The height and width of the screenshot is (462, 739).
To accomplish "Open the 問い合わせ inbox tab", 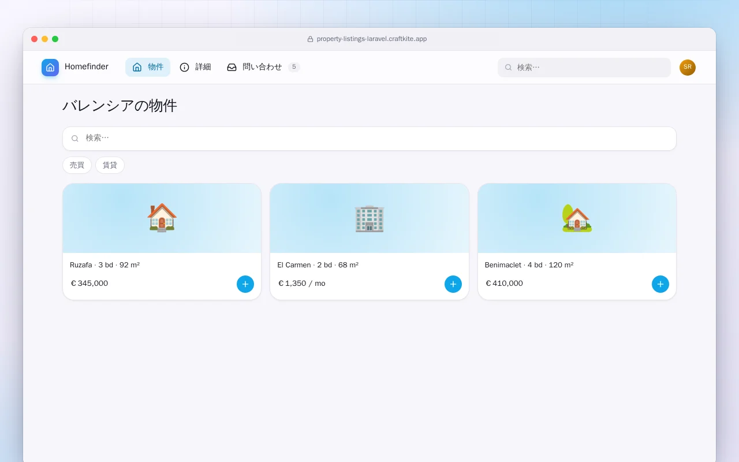I will pyautogui.click(x=263, y=67).
